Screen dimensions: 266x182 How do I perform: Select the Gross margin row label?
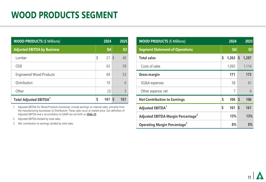click(149, 75)
